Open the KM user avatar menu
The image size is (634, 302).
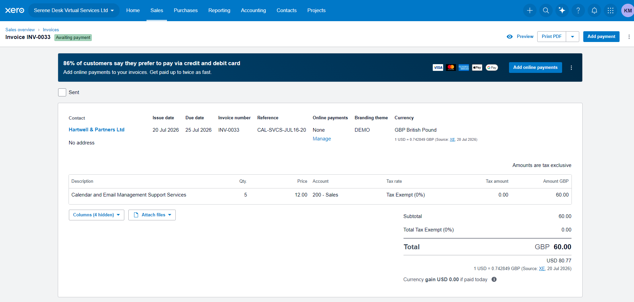[x=627, y=10]
